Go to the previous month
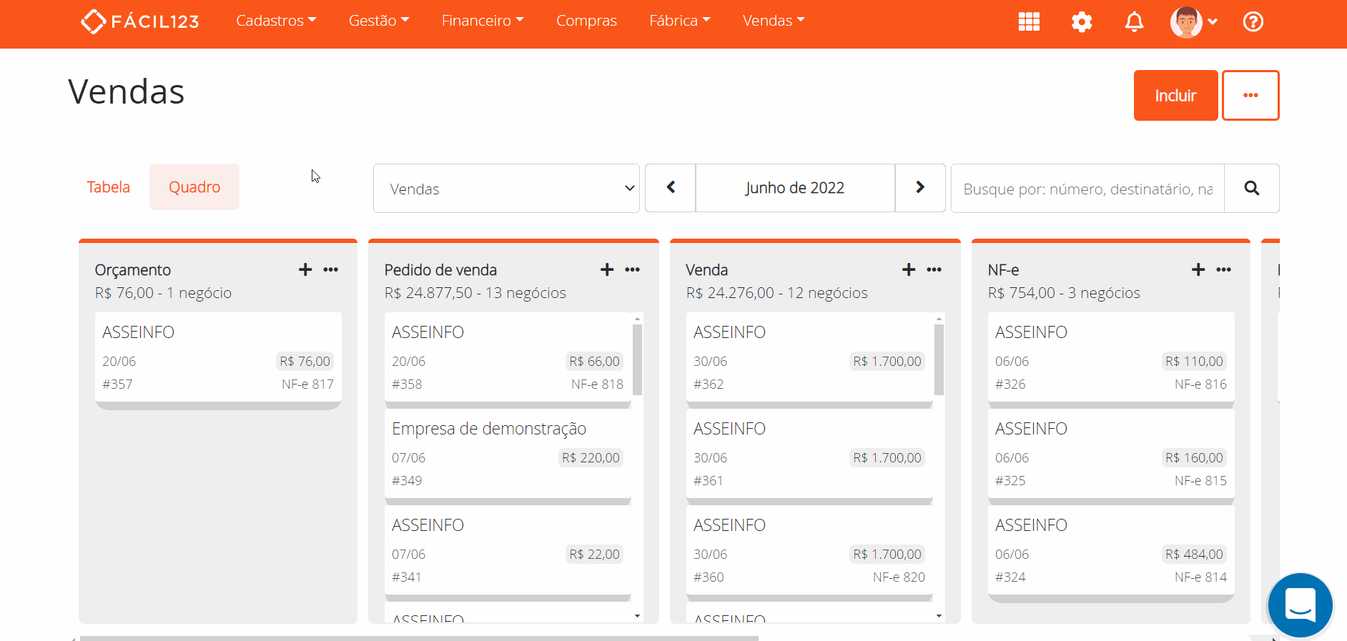Viewport: 1347px width, 641px height. 671,188
